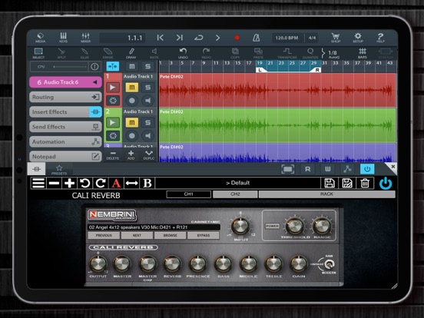Choose the Erase tool
Viewport: 424px width, 318px height.
pyautogui.click(x=108, y=53)
